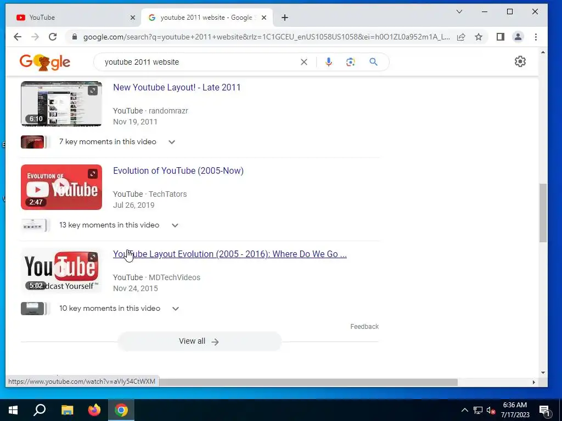562x421 pixels.
Task: View site information lock icon
Action: coord(75,37)
